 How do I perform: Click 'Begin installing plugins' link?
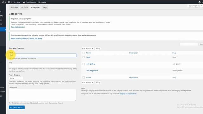point(19,38)
